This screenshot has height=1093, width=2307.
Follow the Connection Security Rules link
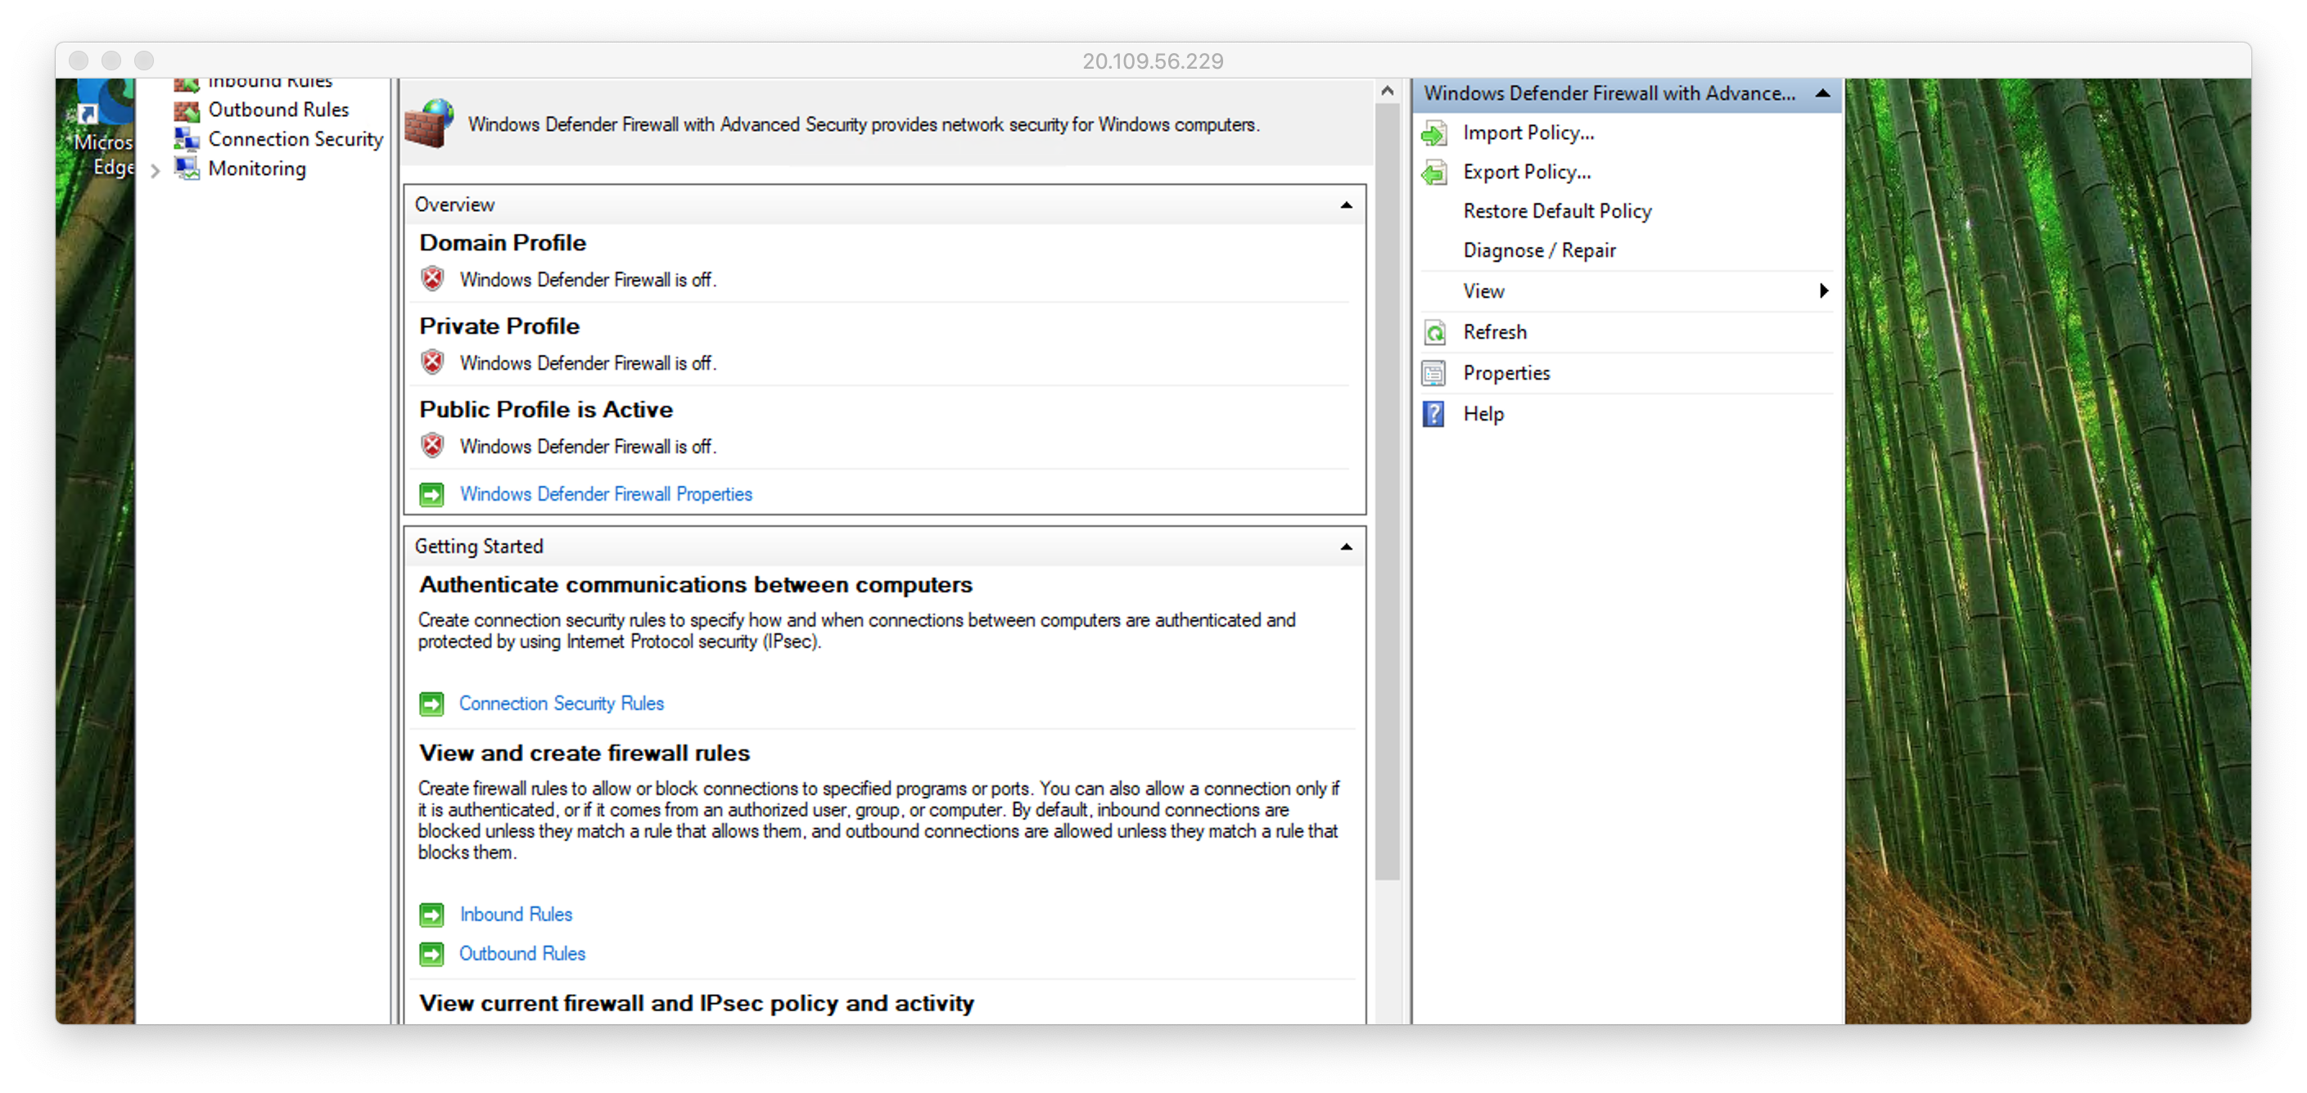point(561,704)
